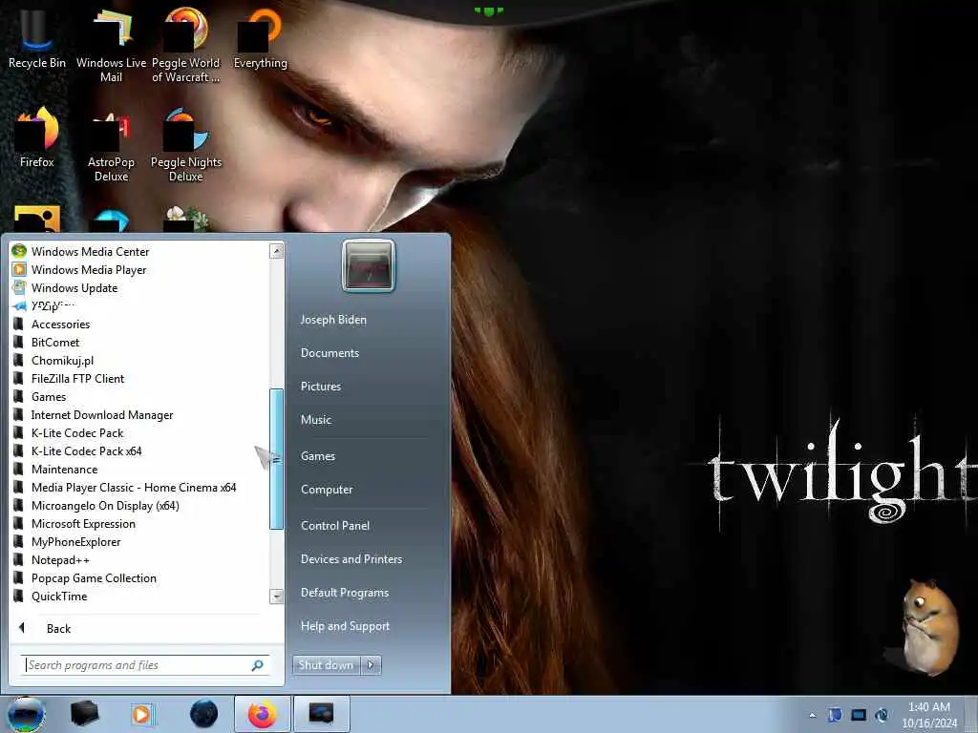The width and height of the screenshot is (978, 733).
Task: Open the clock showing 1:40 AM
Action: [929, 715]
